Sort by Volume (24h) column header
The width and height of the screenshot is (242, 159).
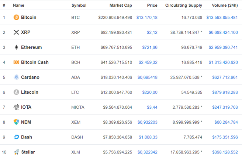click(225, 6)
